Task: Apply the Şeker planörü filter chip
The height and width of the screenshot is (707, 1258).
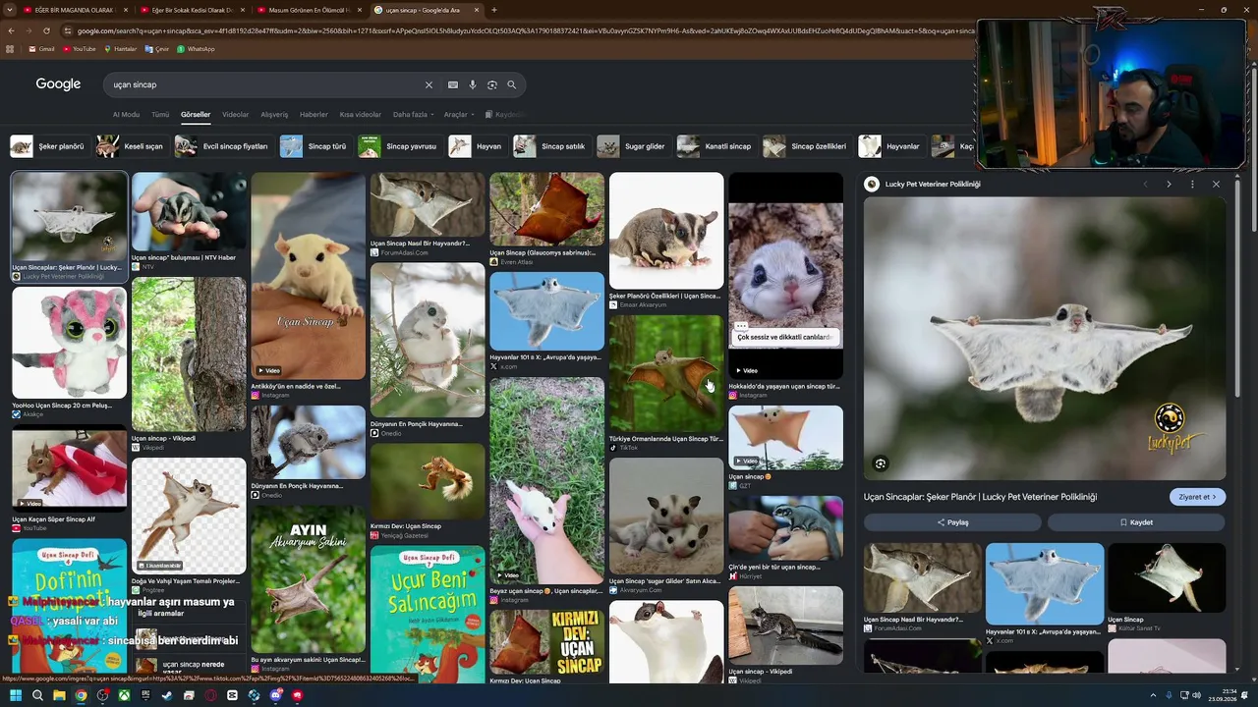Action: [48, 146]
